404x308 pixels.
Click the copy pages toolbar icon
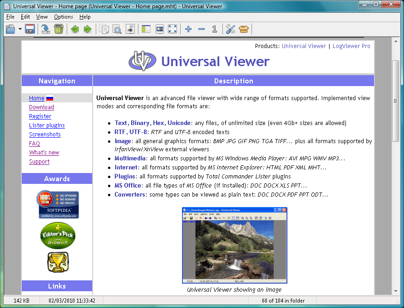pos(104,29)
